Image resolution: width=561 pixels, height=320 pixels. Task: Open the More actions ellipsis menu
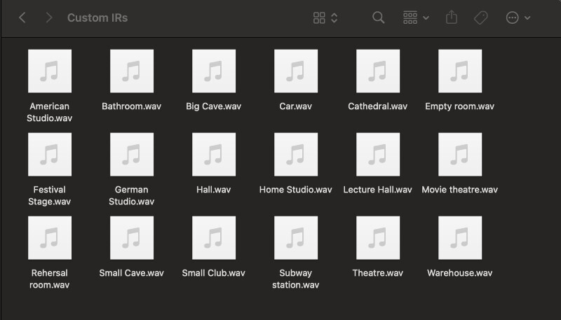click(518, 18)
